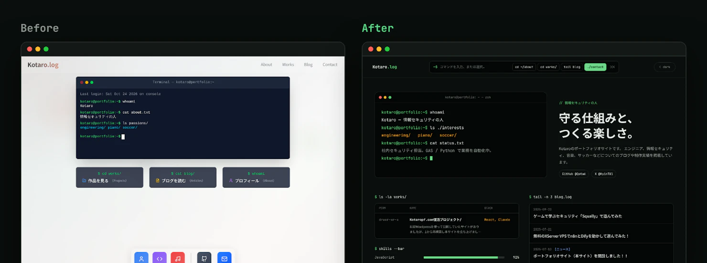Open the Kotaropf.com復活プロジェクト/ works row

(x=447, y=226)
